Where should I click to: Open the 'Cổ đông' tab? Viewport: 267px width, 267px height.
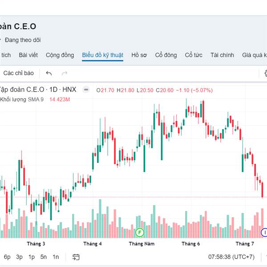[x=166, y=55]
